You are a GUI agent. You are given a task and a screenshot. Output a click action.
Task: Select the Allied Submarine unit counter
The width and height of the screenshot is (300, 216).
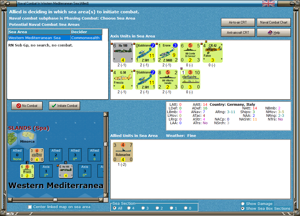click(123, 152)
